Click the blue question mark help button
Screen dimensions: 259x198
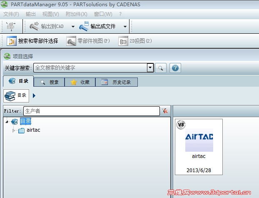click(175, 68)
